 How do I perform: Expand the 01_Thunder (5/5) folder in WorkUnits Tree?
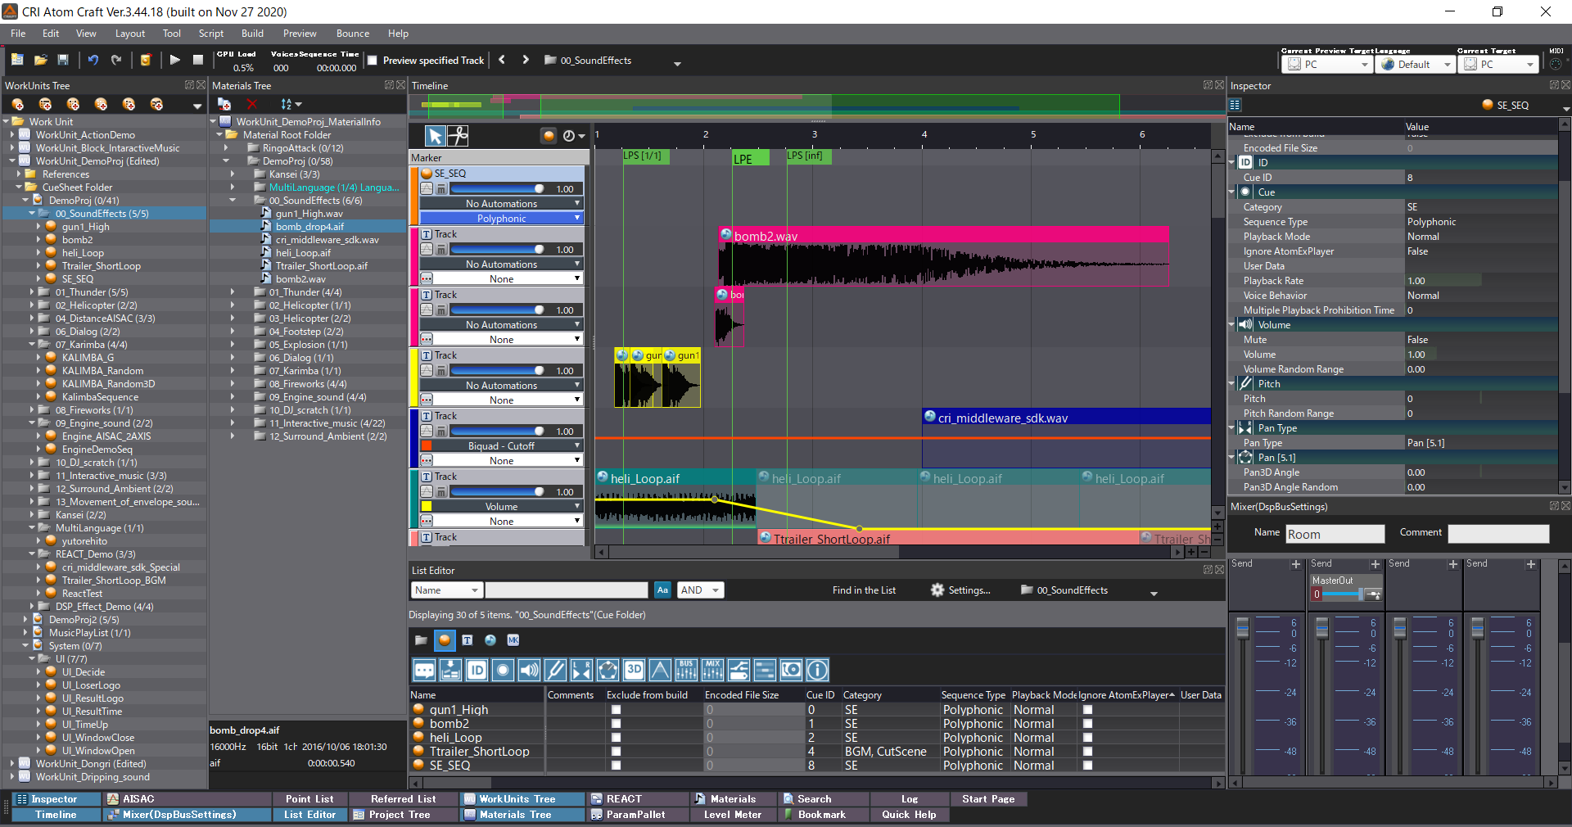[33, 292]
